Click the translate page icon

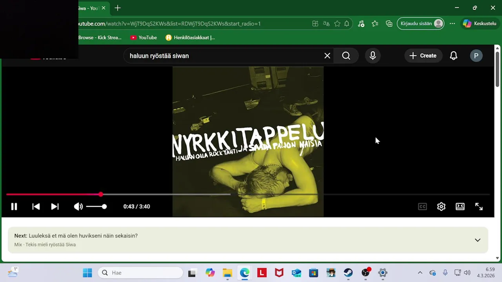click(x=326, y=23)
